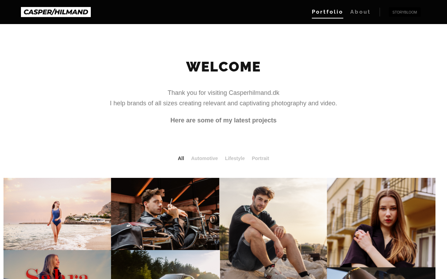Open the man sitting on rocks photo

click(273, 228)
